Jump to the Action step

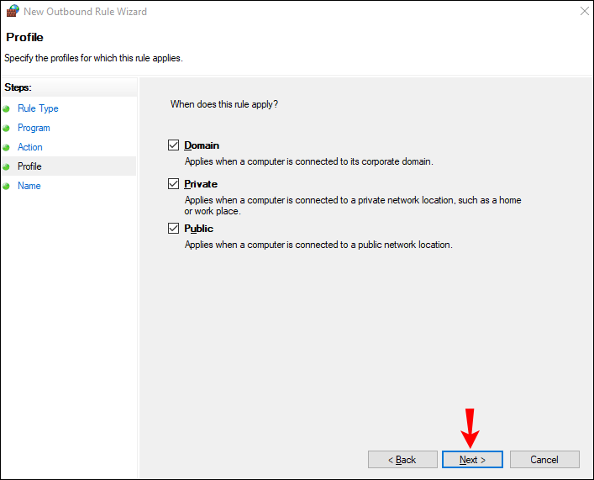pos(30,147)
